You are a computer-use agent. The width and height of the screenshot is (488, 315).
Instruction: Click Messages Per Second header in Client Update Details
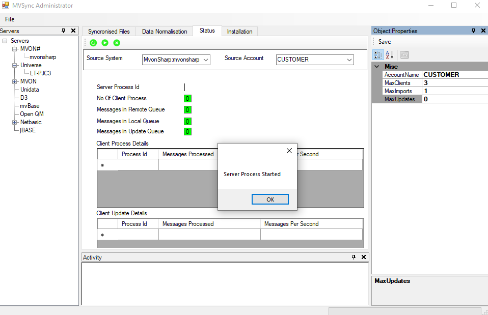[311, 224]
